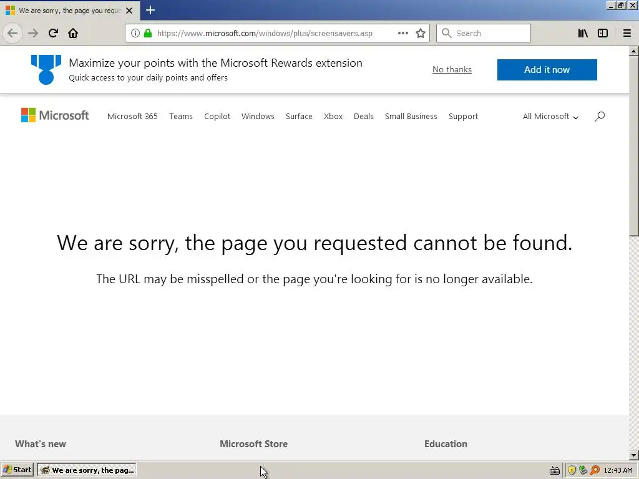Open a new tab with plus button
This screenshot has width=639, height=479.
pos(150,10)
